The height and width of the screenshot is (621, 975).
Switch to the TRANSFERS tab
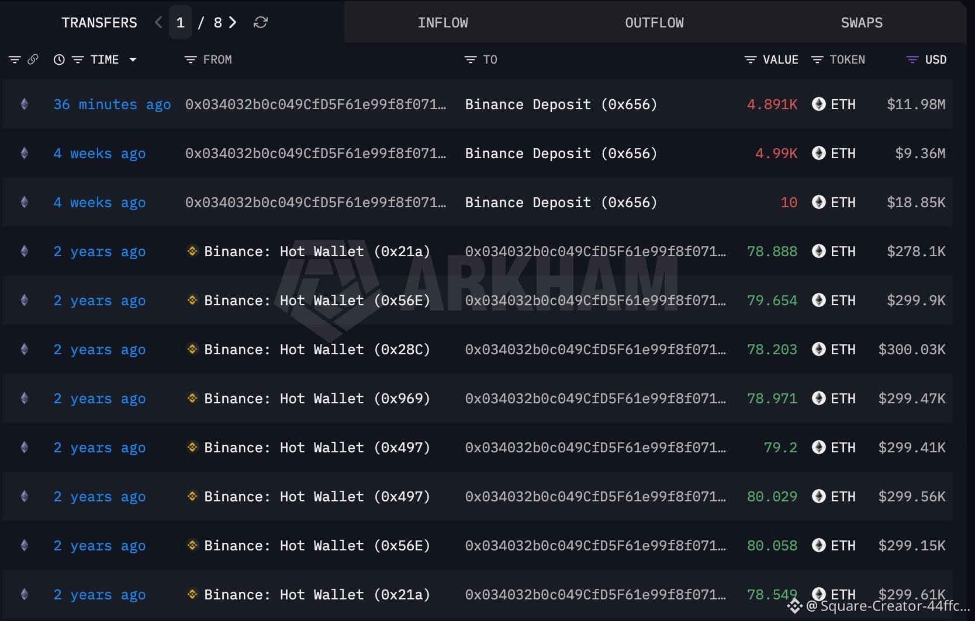coord(99,23)
